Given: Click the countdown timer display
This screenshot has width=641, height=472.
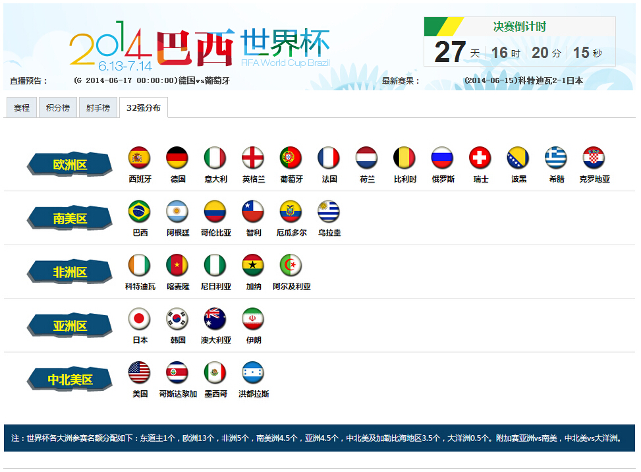Looking at the screenshot, I should [x=520, y=53].
